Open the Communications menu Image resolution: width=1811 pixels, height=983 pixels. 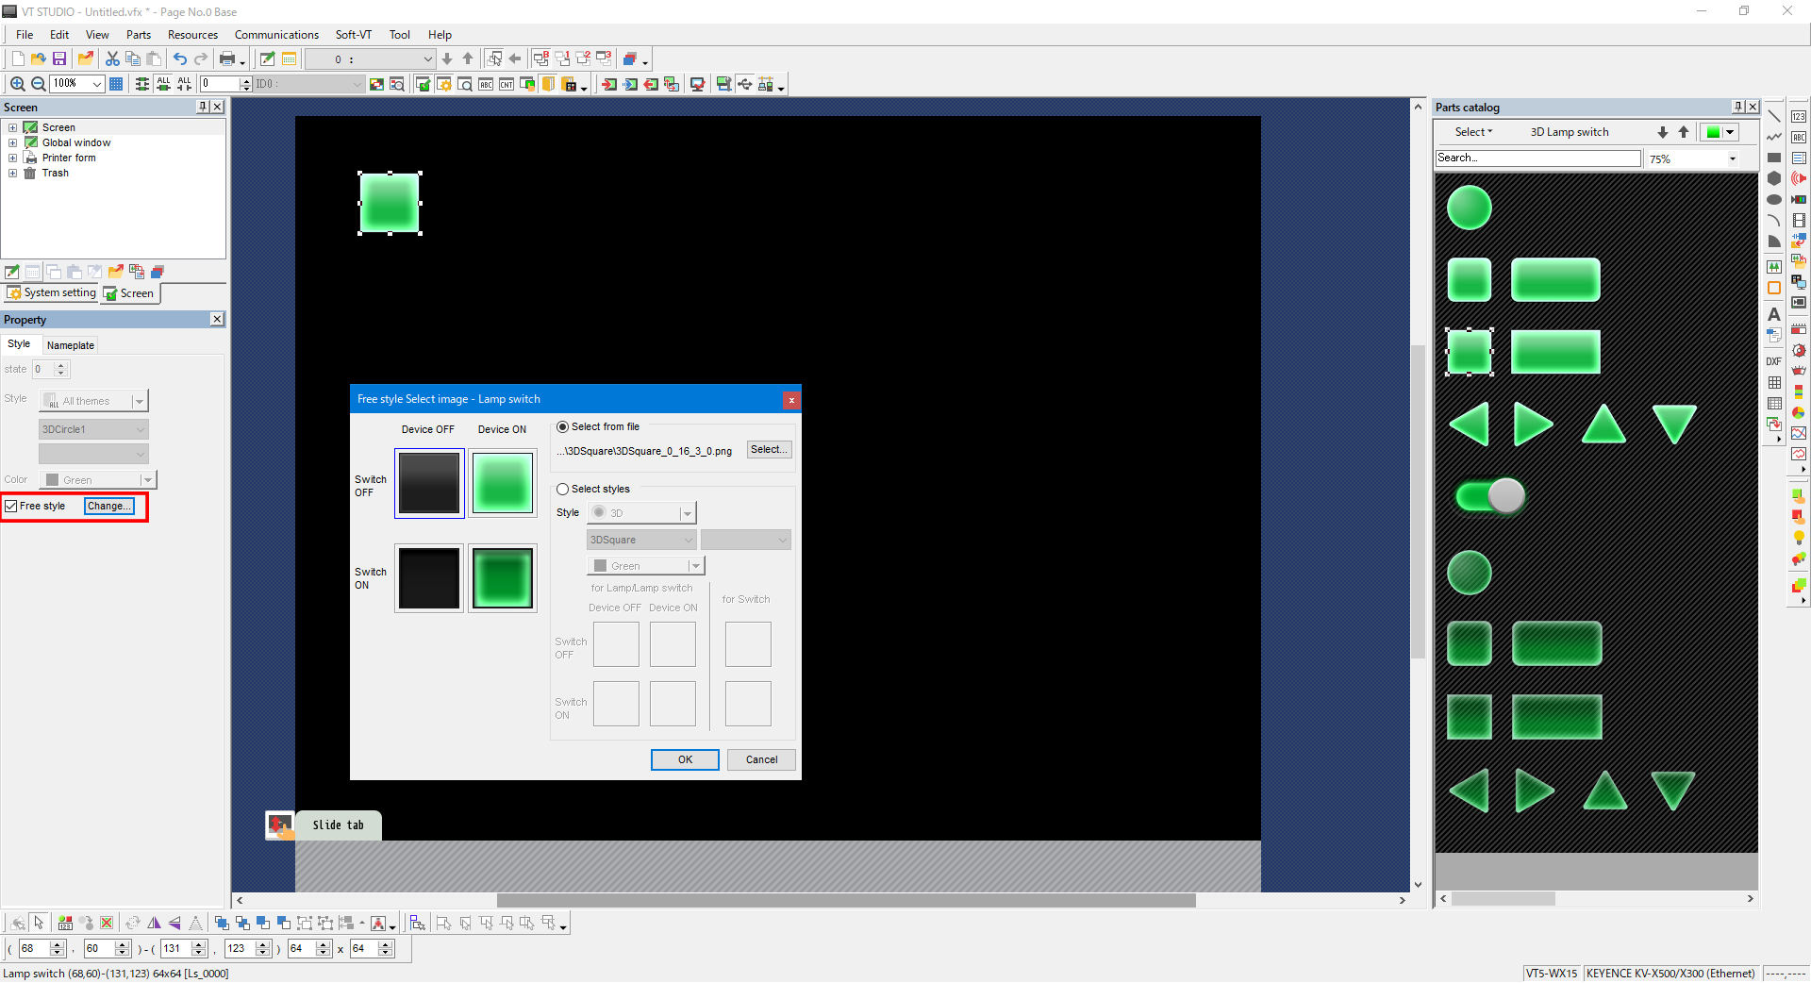(276, 35)
